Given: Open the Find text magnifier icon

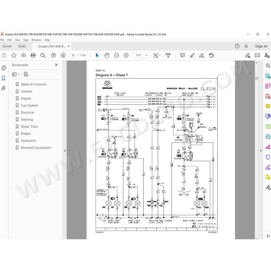Looking at the screenshot, I should tap(43, 55).
